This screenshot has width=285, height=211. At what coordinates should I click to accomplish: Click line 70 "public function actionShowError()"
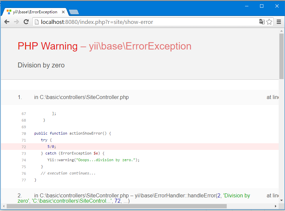click(x=73, y=133)
